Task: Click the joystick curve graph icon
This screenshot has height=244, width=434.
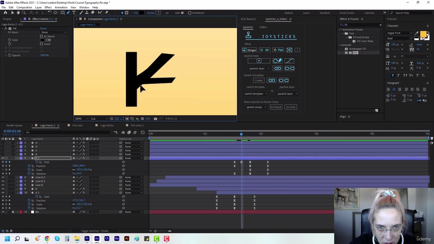Action: 289,61
